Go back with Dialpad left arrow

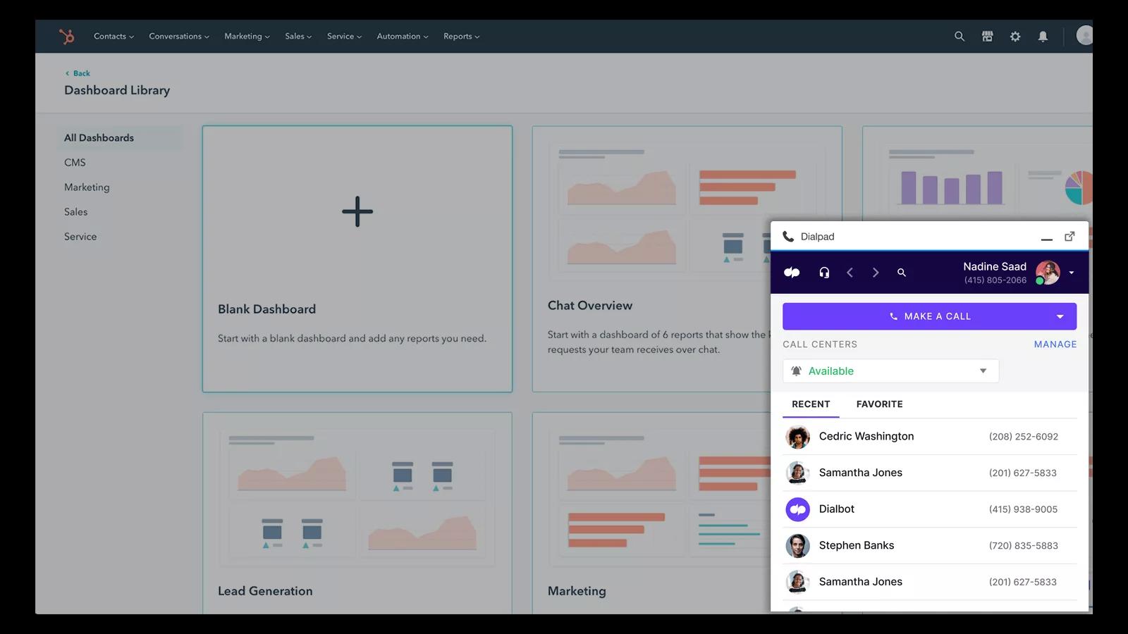[x=850, y=272]
